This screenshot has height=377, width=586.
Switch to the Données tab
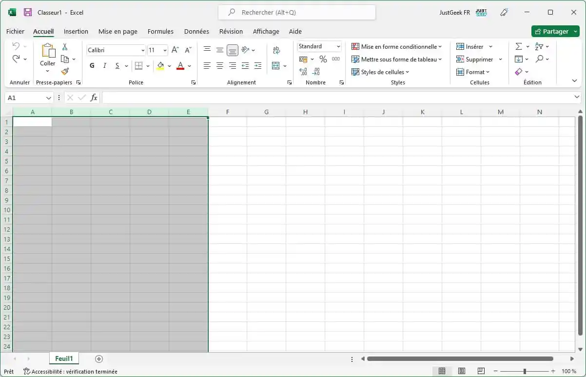click(196, 31)
